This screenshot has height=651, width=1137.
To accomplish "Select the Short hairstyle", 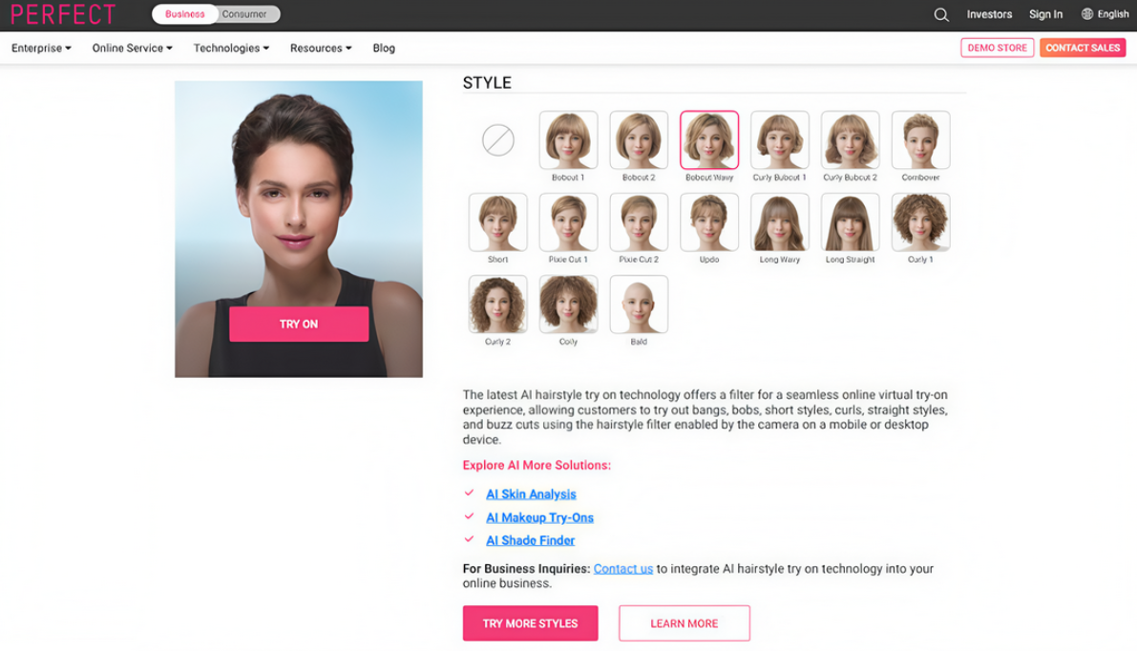I will coord(498,221).
